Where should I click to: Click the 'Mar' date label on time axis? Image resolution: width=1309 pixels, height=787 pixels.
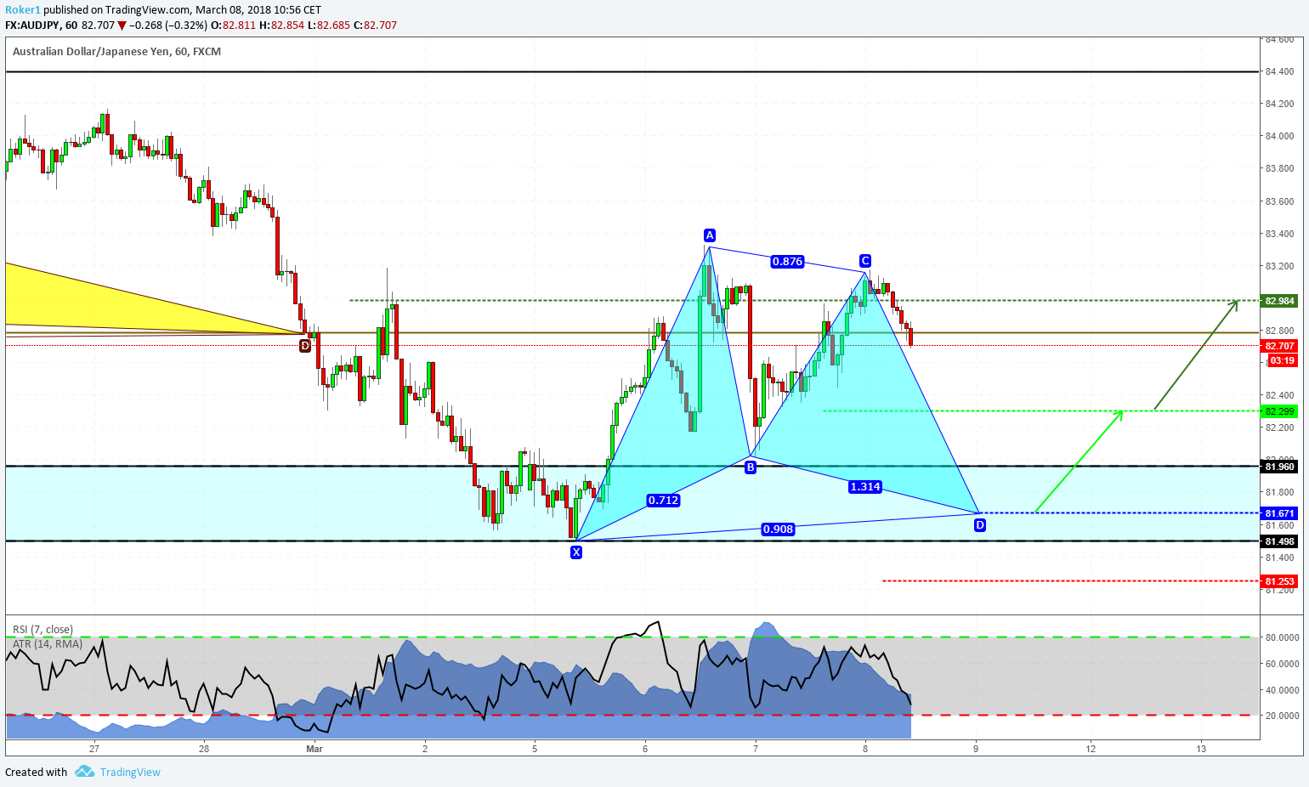[x=314, y=749]
